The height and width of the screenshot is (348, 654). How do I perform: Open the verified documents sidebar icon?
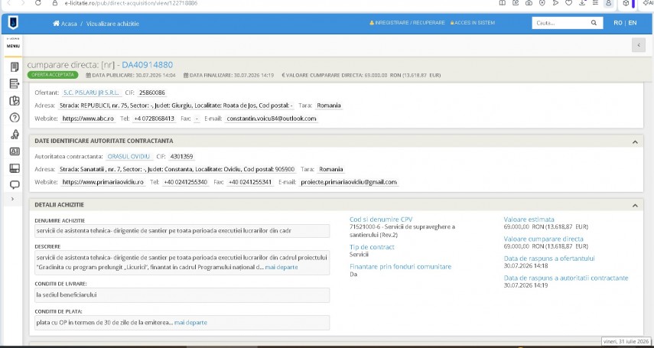pos(15,100)
